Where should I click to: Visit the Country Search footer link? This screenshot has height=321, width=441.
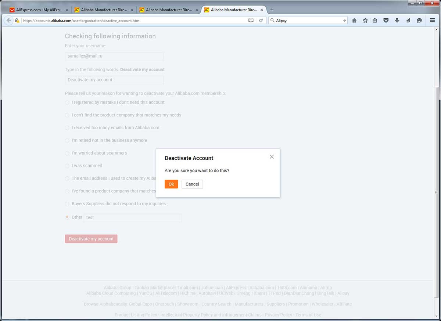click(216, 304)
